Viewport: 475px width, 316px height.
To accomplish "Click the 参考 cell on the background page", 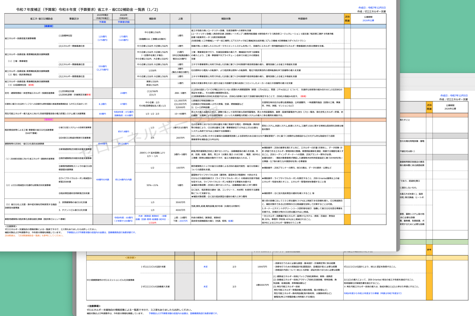I will pos(429,250).
